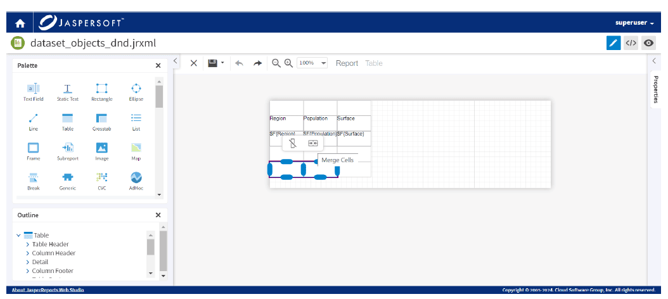Screen dimensions: 668x299
Task: Click the close editor X toolbar icon
Action: (193, 63)
